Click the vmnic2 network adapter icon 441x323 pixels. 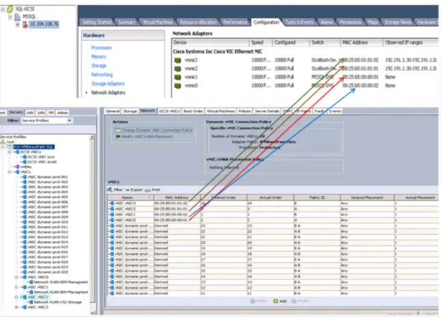(177, 69)
